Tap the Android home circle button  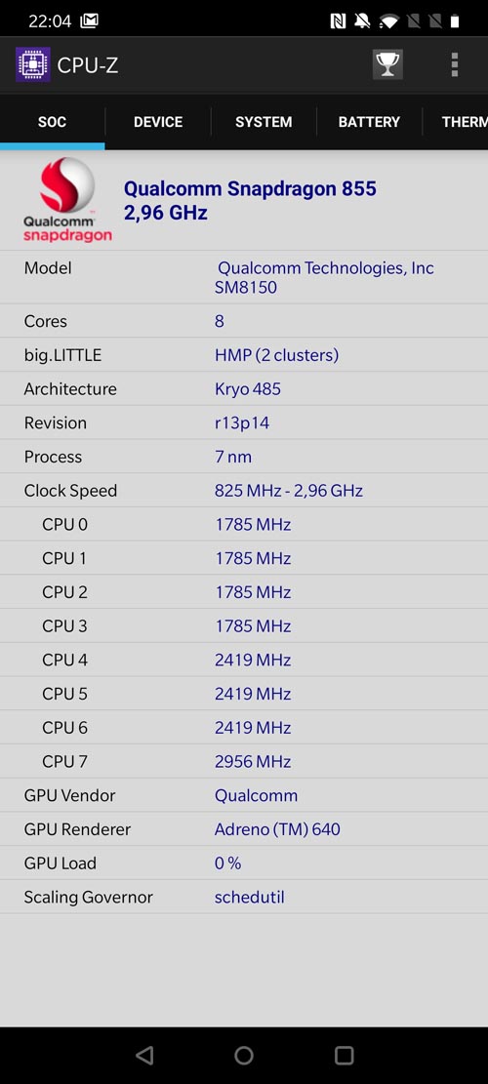coord(244,1055)
